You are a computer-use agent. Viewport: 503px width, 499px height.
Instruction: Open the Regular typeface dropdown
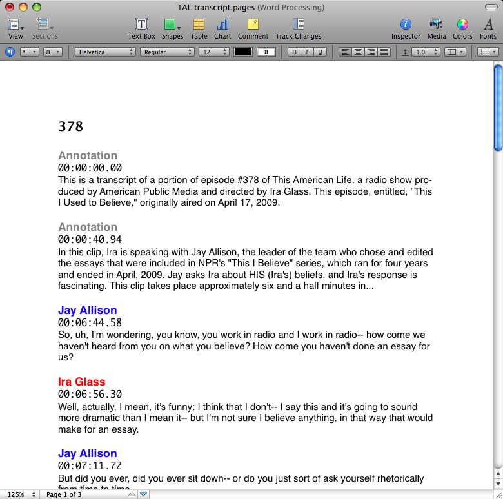click(167, 52)
